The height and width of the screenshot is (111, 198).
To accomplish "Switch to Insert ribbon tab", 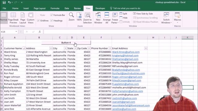I will pos(26,8).
